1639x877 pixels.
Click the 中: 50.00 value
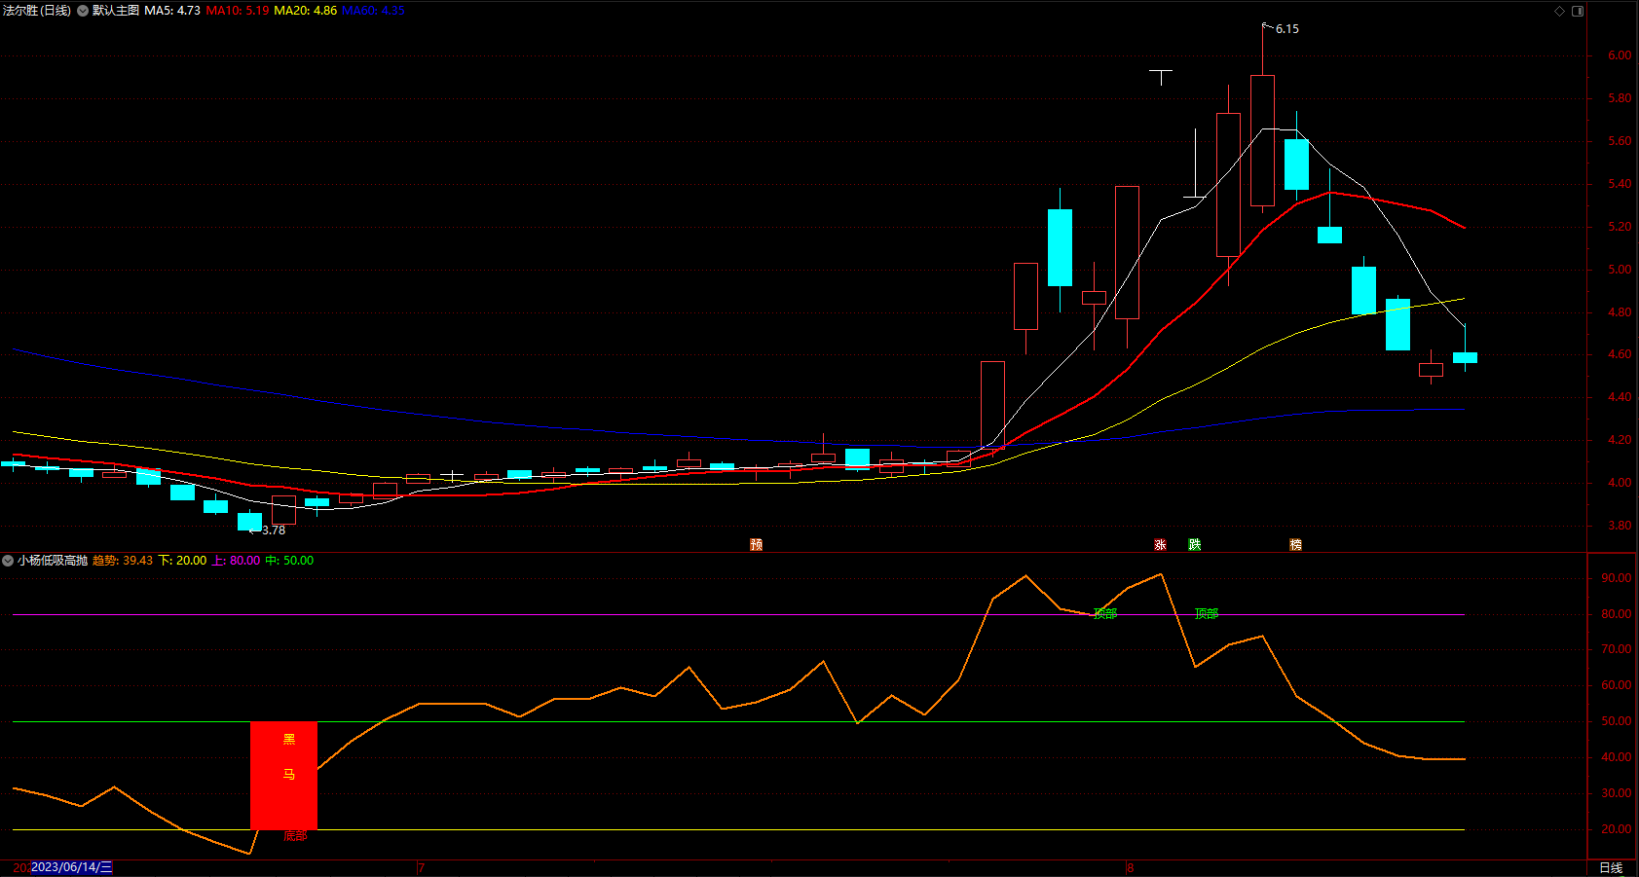289,561
